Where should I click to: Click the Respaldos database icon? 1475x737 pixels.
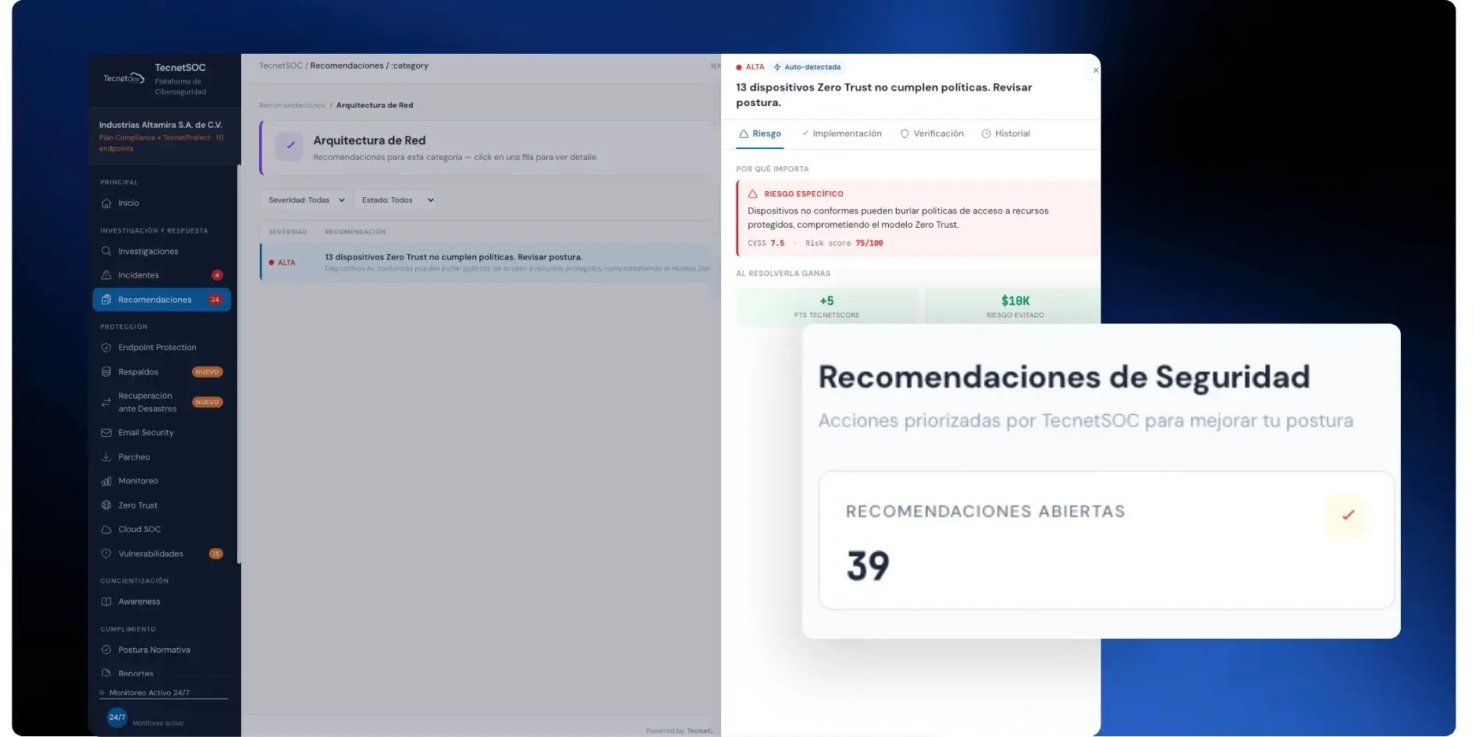[106, 372]
